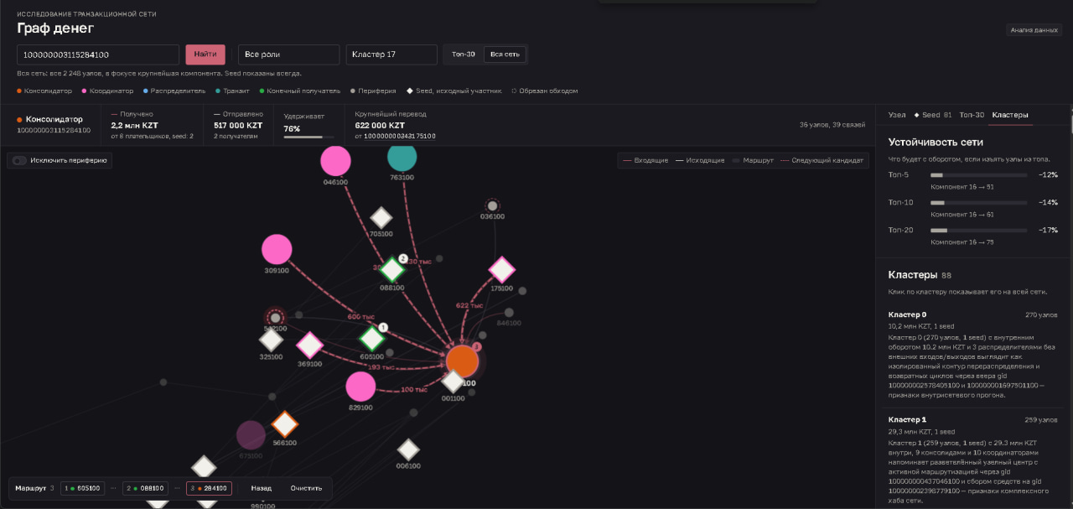1073x509 pixels.
Task: Open the Кластер 0 card
Action: [973, 353]
